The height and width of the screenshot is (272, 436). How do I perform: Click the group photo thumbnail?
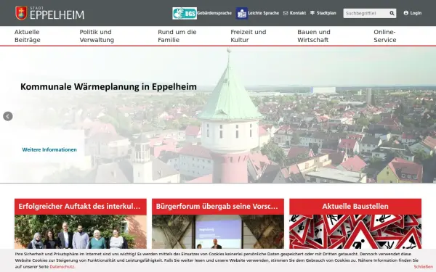point(81,231)
